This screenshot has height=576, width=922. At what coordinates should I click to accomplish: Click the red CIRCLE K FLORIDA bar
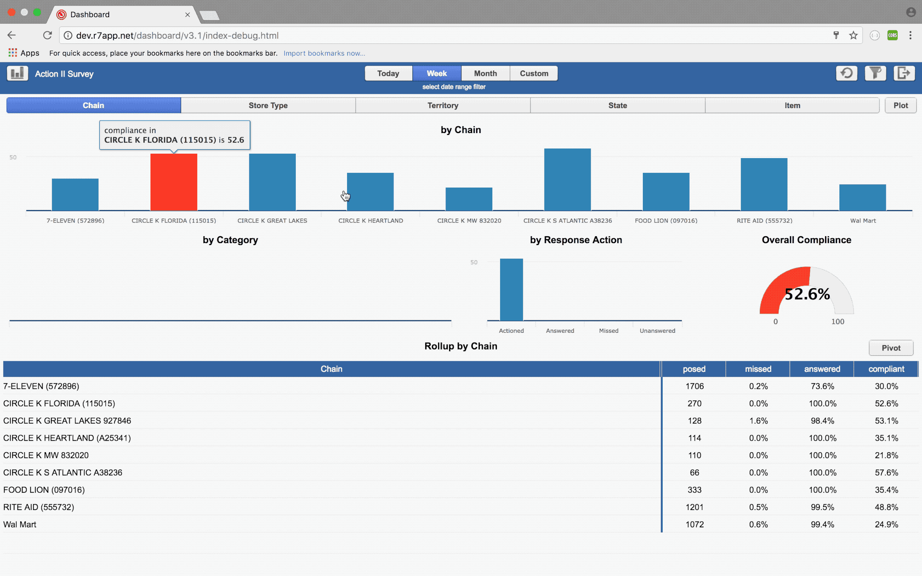(174, 182)
